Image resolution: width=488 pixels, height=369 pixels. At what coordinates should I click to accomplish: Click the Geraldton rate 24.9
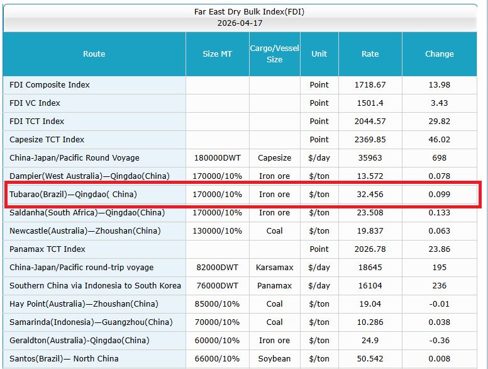point(370,340)
